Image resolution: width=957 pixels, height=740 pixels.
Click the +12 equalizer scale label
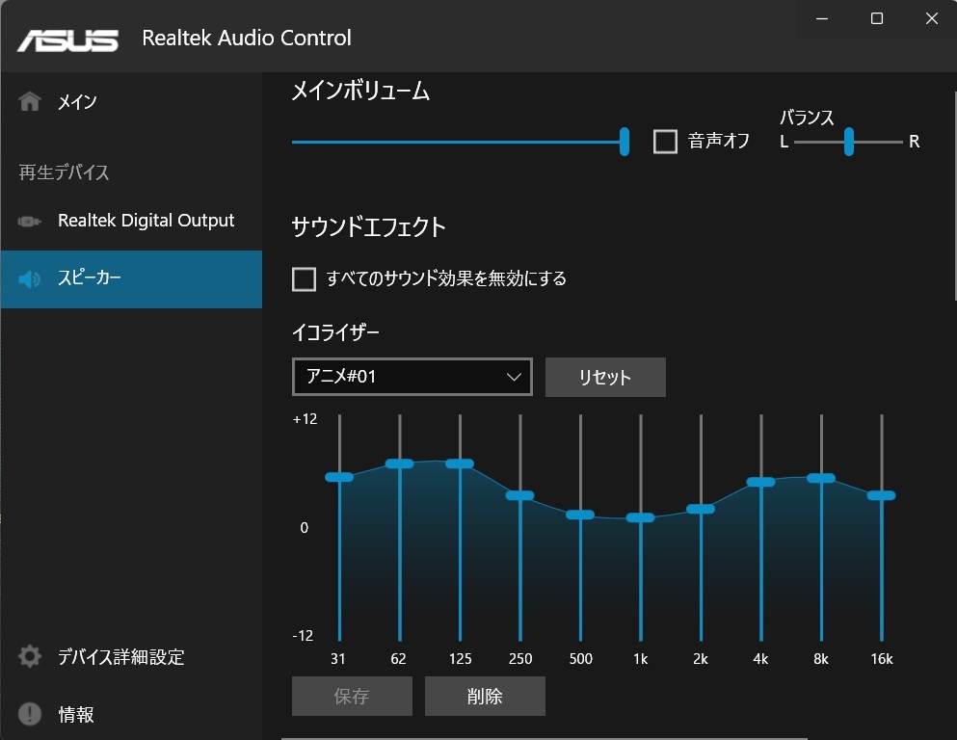[306, 419]
